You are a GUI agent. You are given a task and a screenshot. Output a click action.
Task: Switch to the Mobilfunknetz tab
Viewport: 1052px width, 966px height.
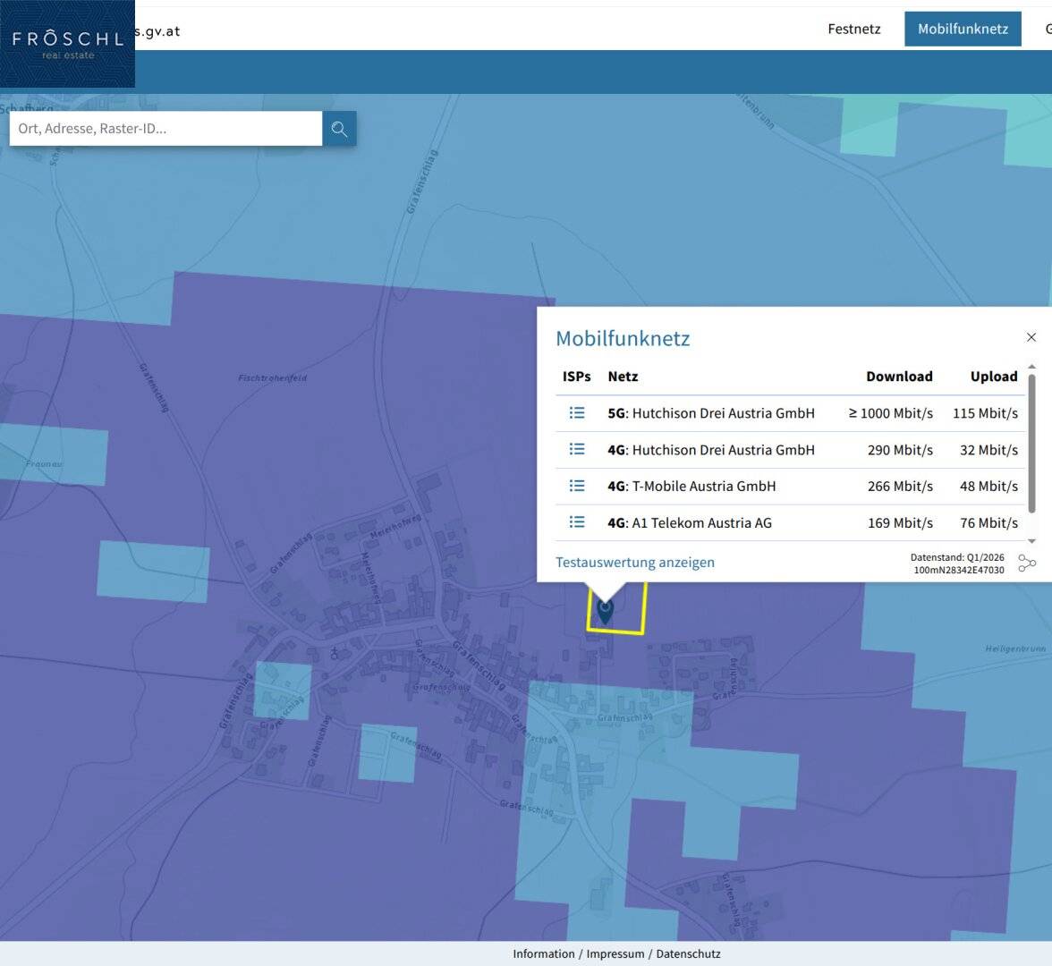[963, 29]
